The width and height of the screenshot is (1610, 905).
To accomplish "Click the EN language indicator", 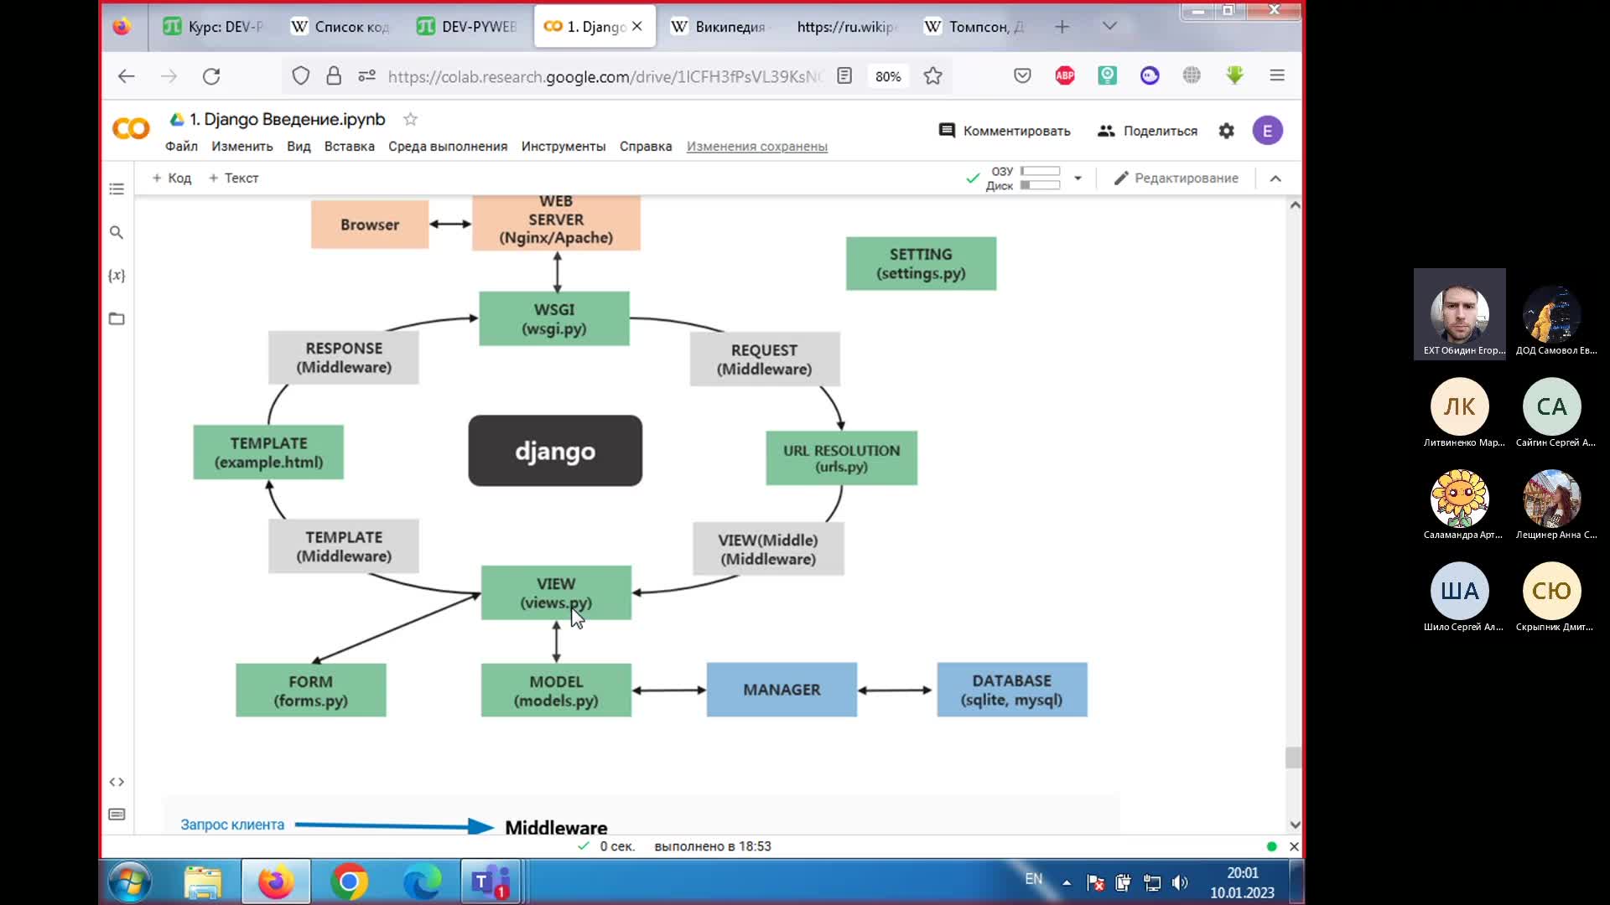I will click(x=1033, y=879).
